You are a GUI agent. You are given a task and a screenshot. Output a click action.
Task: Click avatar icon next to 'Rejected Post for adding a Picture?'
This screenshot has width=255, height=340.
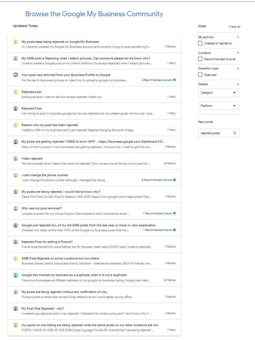(x=15, y=242)
